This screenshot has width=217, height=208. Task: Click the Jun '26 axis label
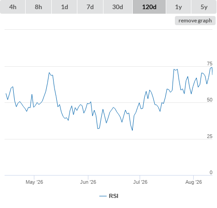coord(88,182)
